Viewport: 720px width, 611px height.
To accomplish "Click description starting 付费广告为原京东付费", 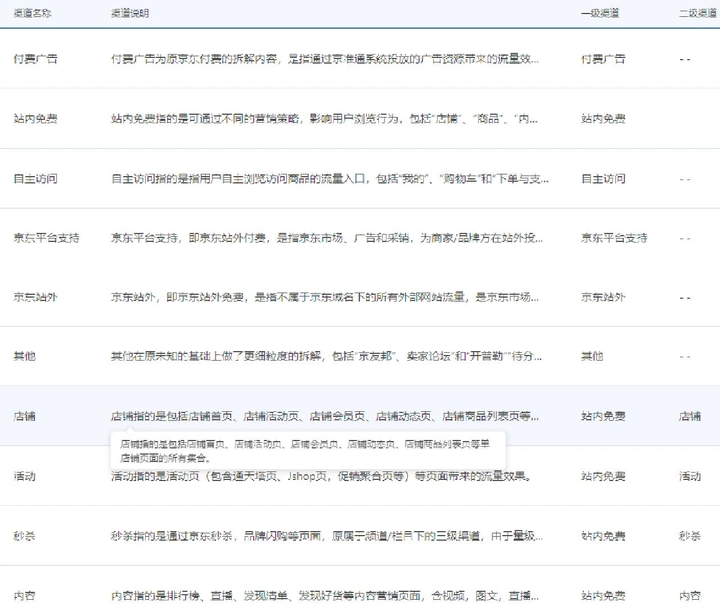I will tap(325, 59).
